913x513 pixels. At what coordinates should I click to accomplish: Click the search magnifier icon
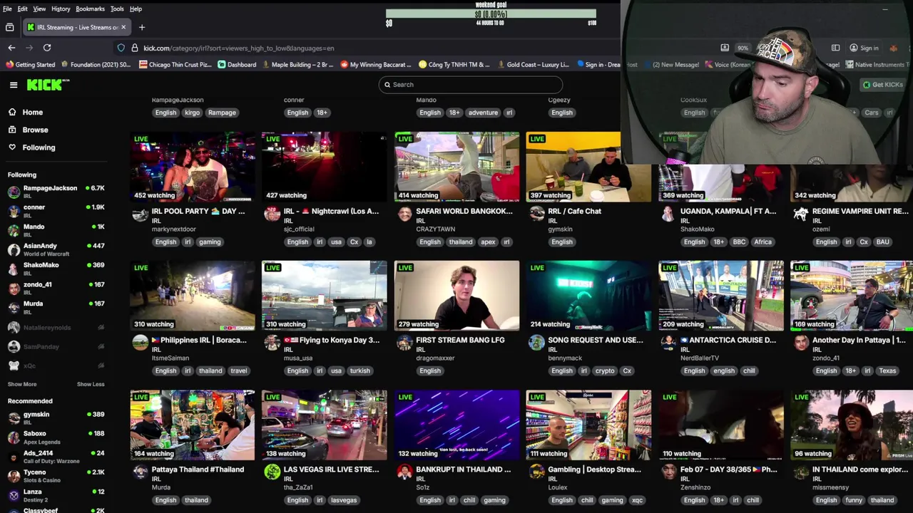tap(387, 85)
